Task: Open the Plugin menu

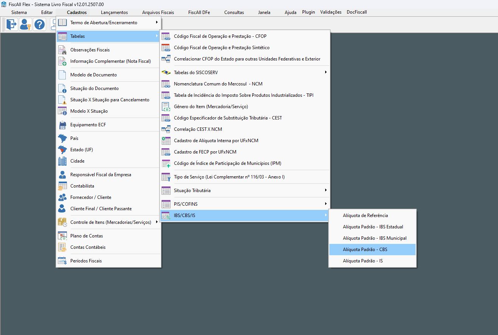Action: (309, 12)
